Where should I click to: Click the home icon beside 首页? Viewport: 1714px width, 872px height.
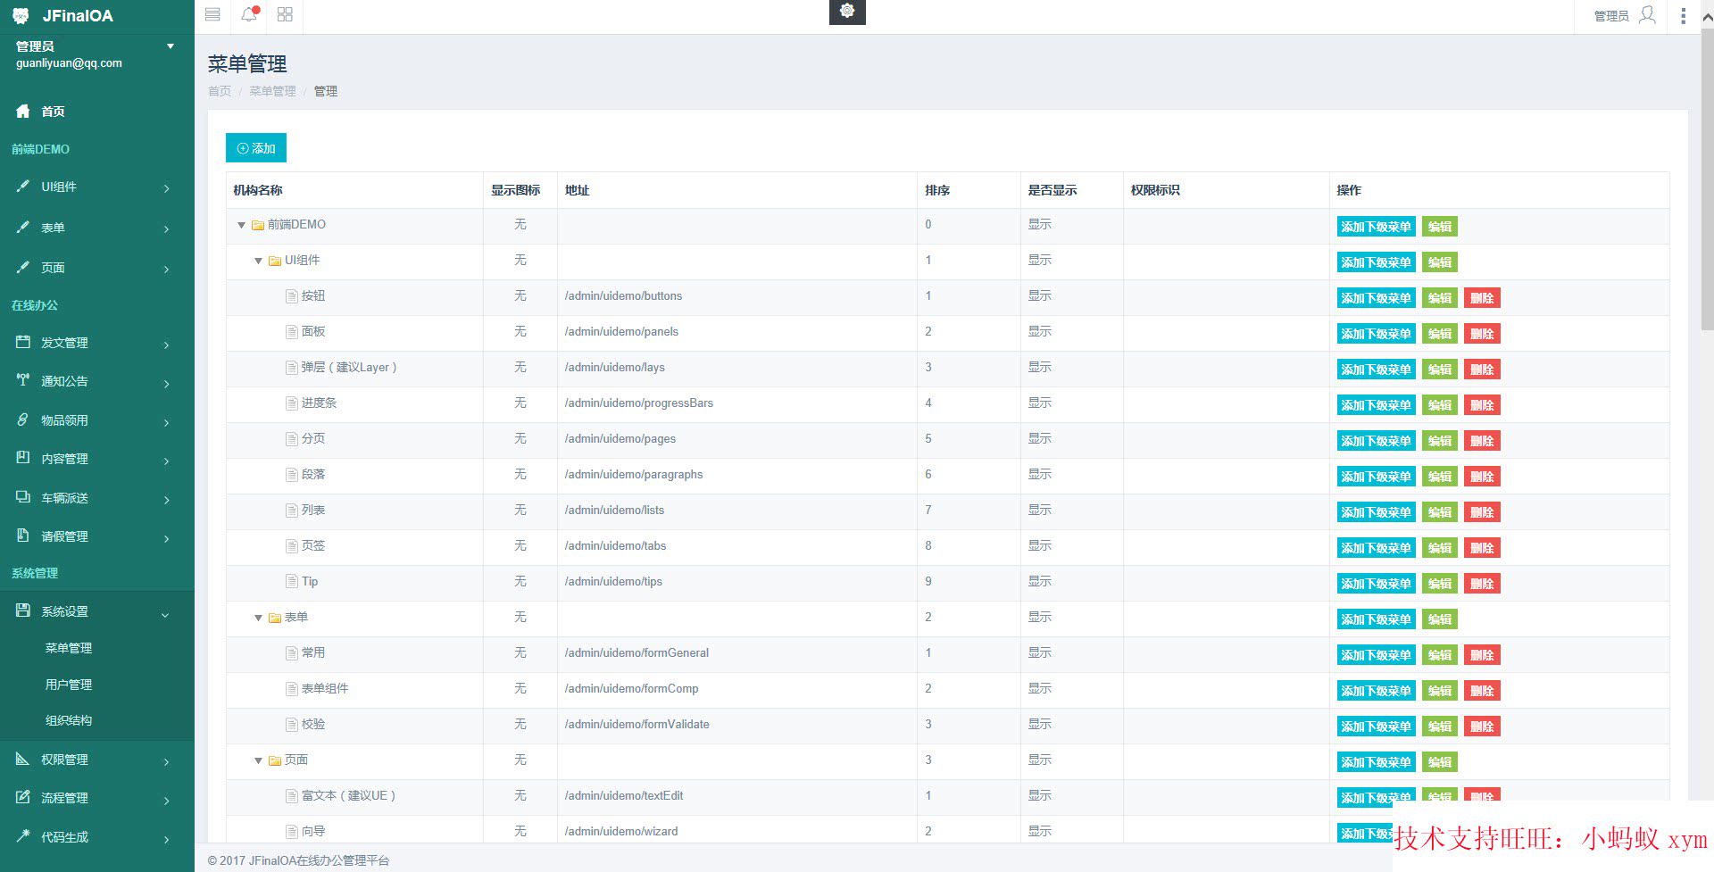[x=23, y=111]
